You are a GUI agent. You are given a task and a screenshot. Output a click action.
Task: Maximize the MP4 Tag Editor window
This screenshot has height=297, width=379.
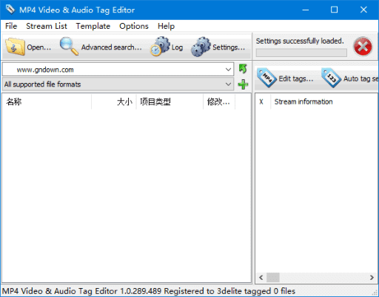(x=335, y=10)
